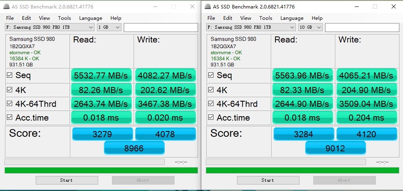
Task: Minimize the right AS SSD Benchmark window
Action: tap(356, 6)
